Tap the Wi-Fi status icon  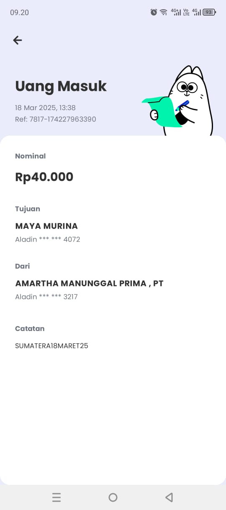pos(164,12)
